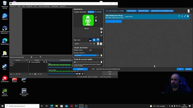Delete the microphone icon via trash beside it

(96, 20)
